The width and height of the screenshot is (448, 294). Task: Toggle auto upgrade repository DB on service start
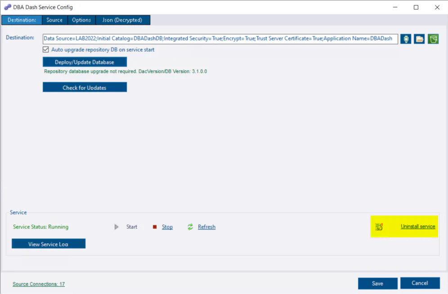45,49
